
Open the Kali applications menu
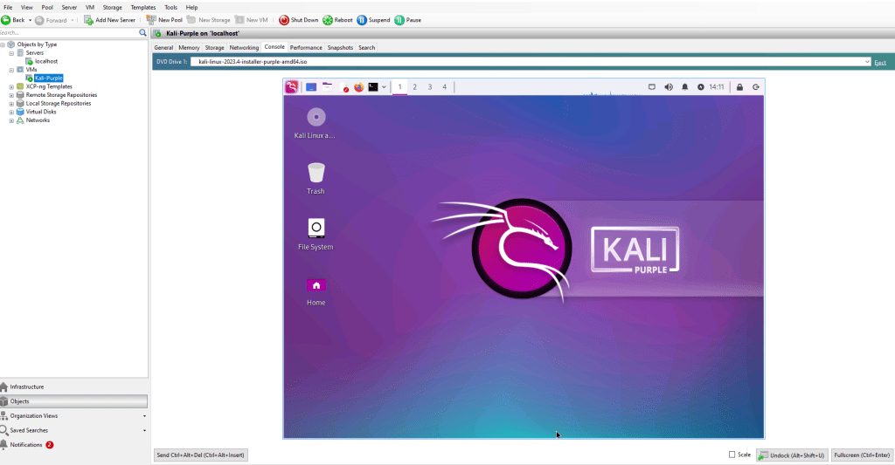[x=291, y=87]
